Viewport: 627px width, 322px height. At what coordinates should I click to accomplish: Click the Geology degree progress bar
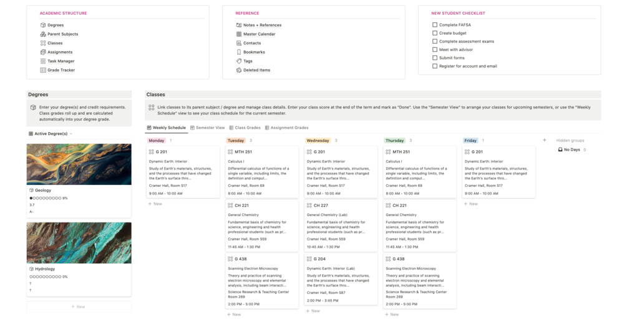(x=45, y=198)
